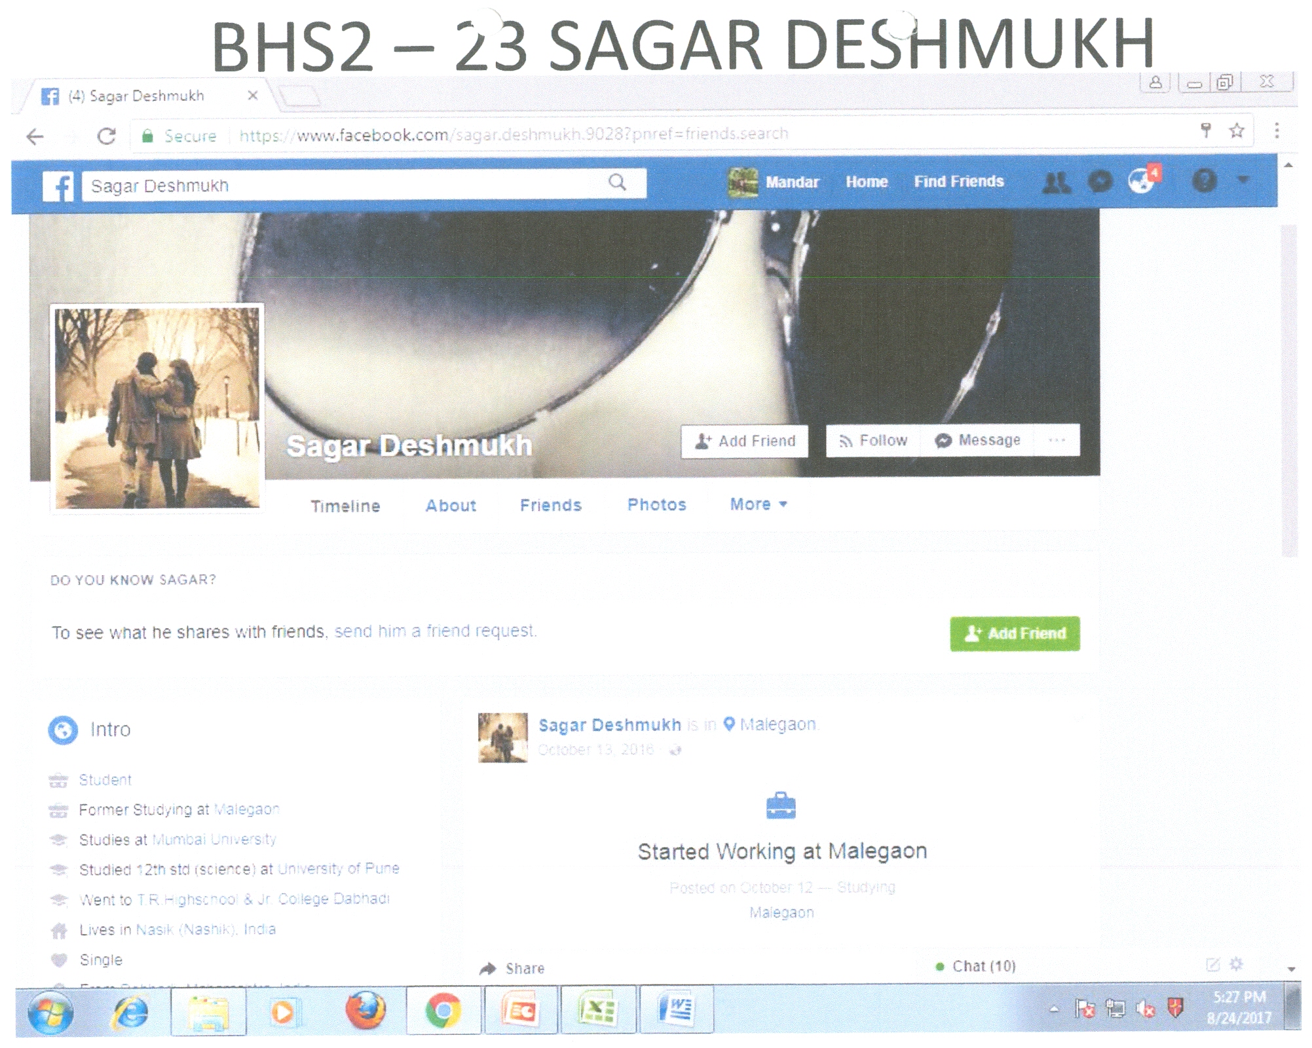Screen dimensions: 1312x1048
Task: Open the 'send him a friend request' link
Action: tap(435, 631)
